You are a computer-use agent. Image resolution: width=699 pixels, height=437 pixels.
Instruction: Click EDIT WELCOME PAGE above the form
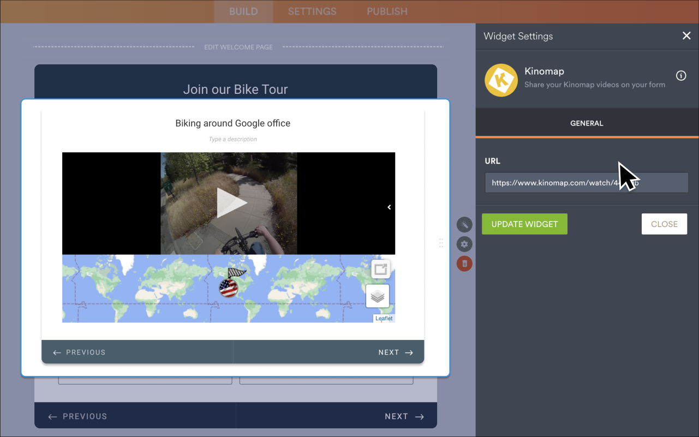[x=238, y=47]
